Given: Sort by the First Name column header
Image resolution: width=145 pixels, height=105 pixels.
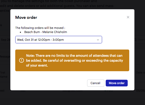Looking at the screenshot, I should pos(4,75).
